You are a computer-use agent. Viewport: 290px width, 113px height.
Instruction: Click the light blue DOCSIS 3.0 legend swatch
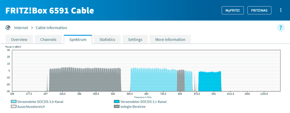[14, 102]
